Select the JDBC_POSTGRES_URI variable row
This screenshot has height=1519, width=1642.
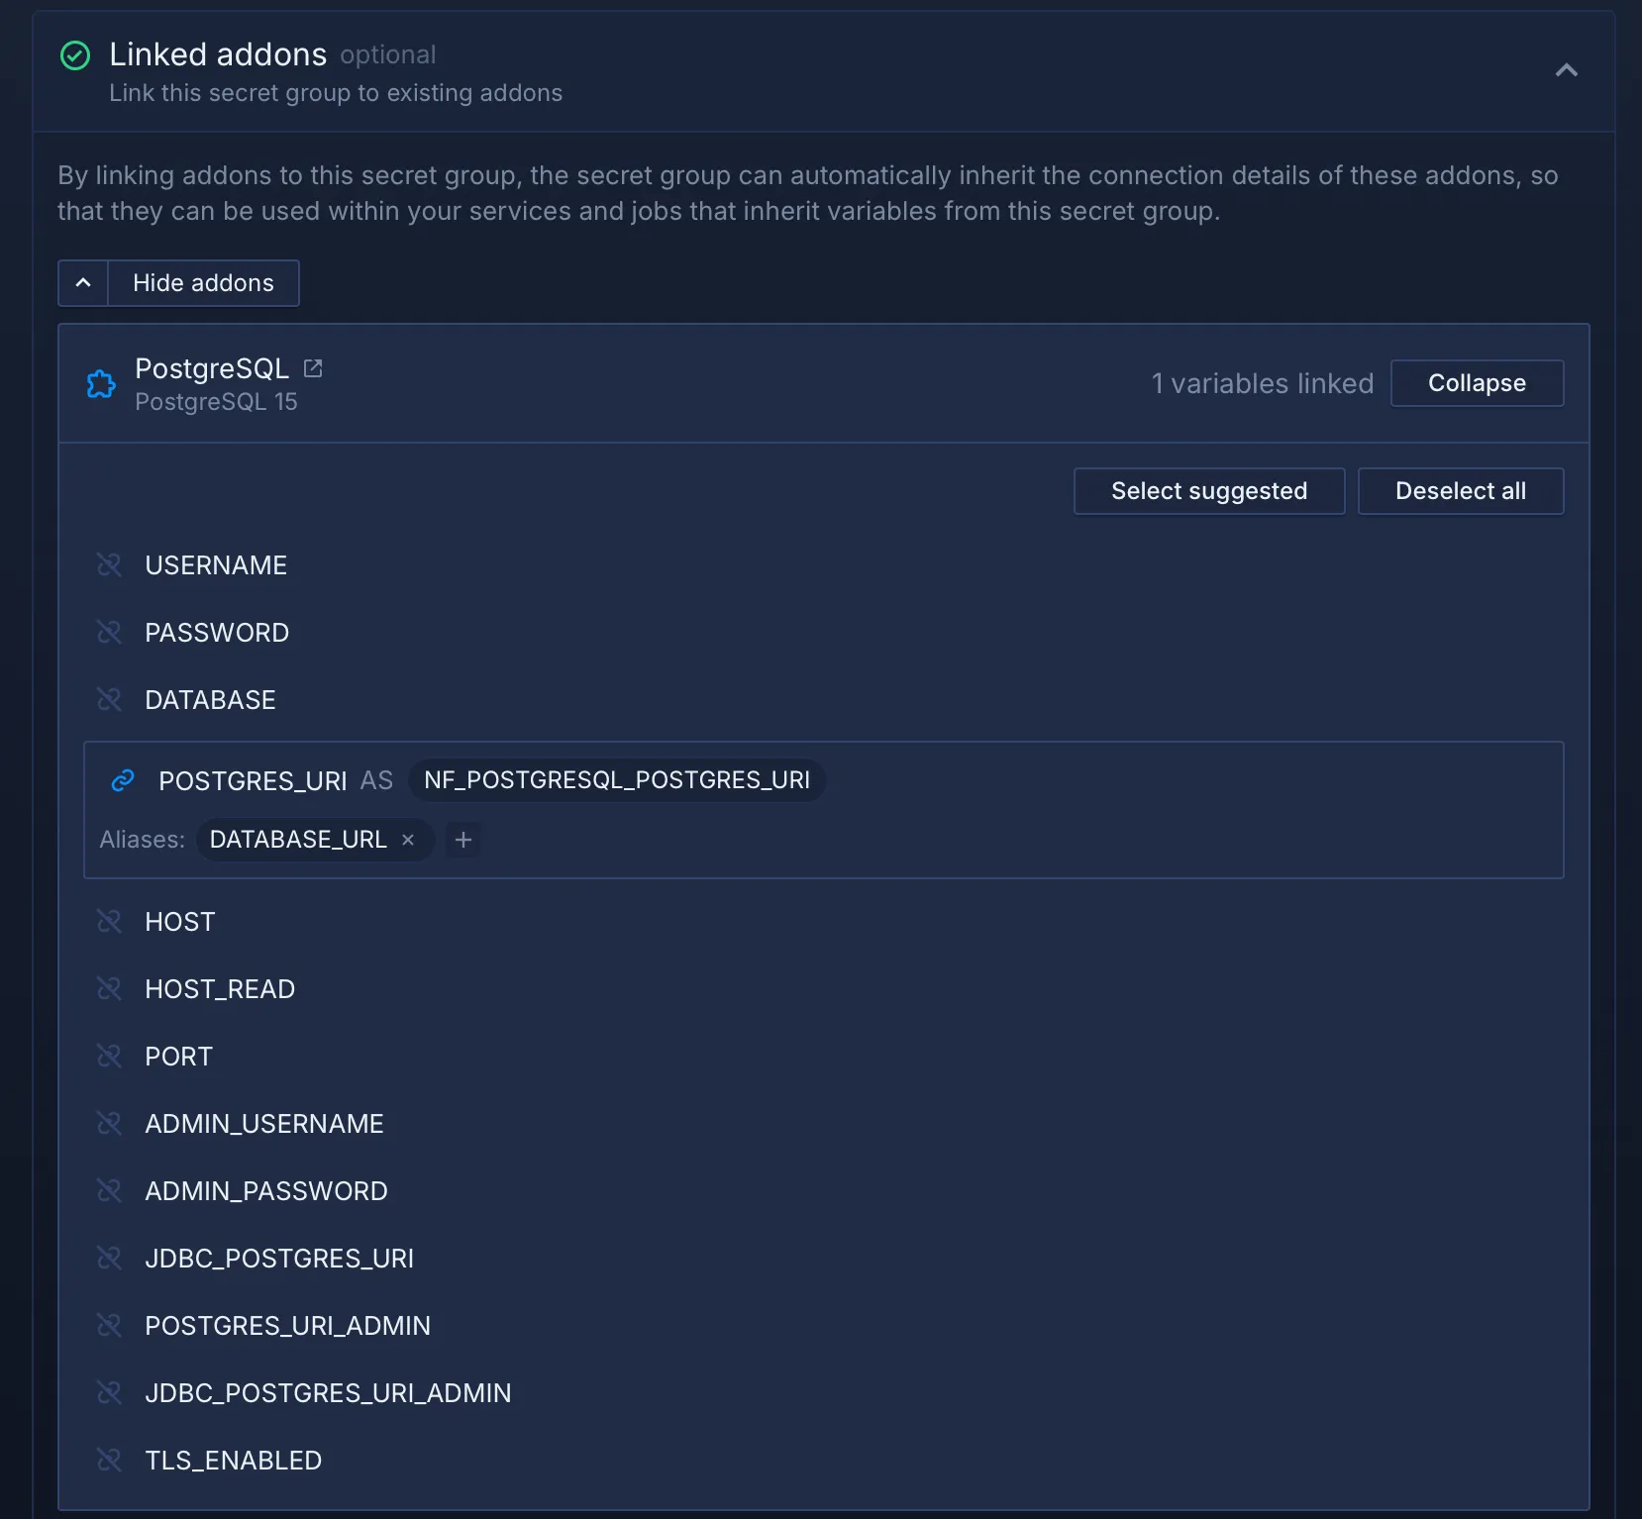(279, 1258)
